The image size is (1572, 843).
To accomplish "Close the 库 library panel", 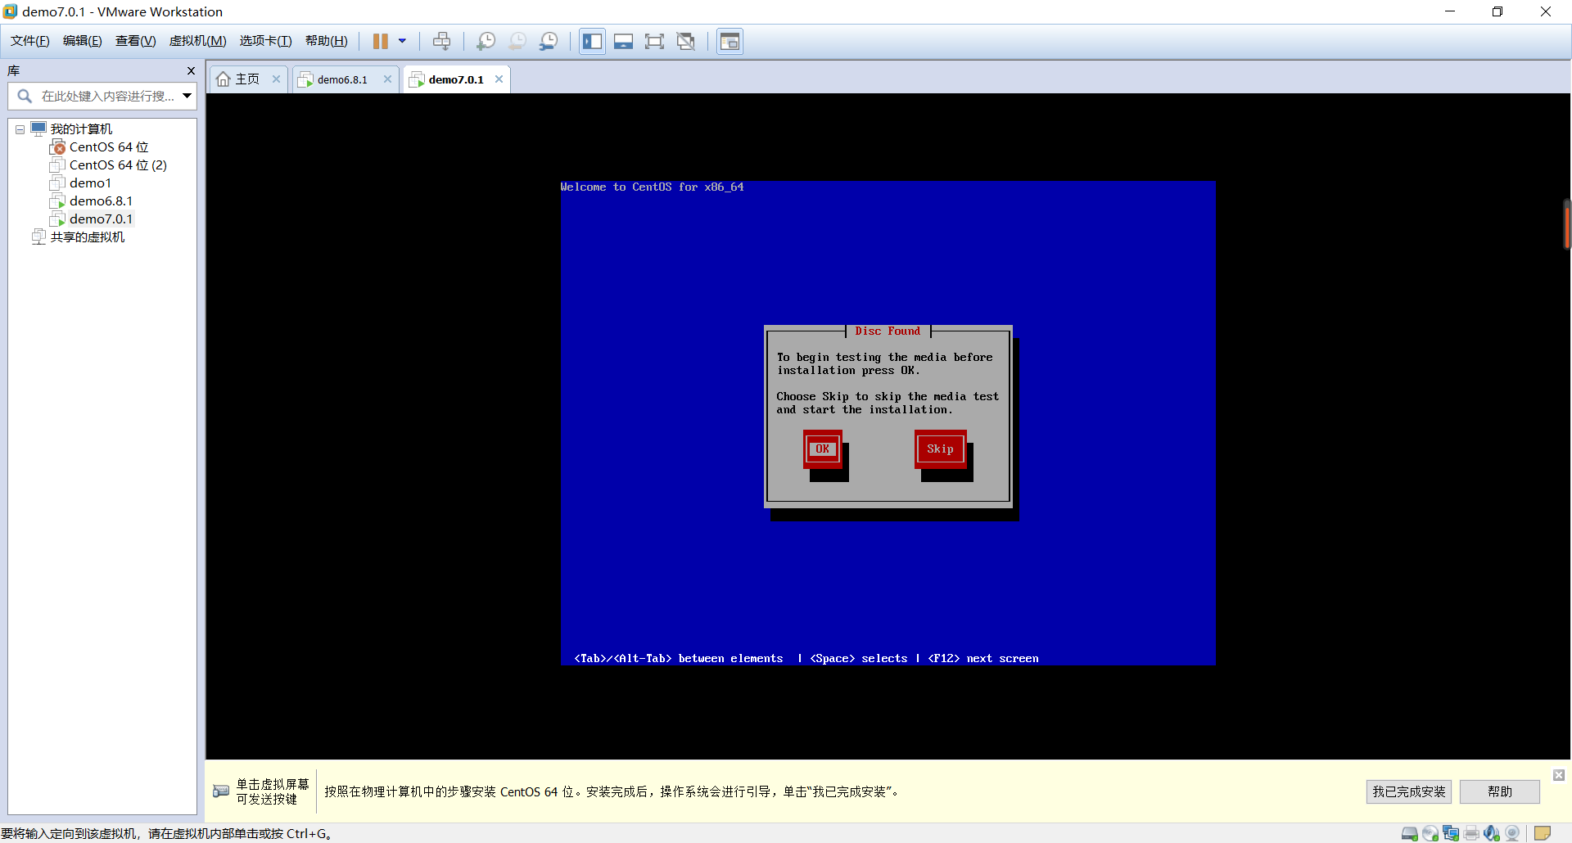I will coord(191,70).
